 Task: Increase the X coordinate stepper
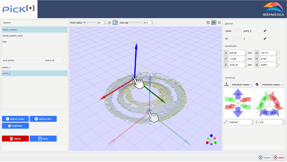click(246, 52)
